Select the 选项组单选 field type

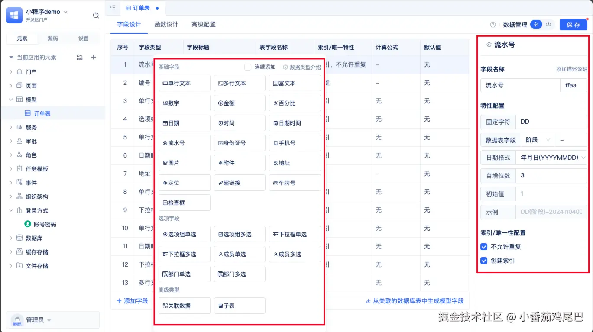tap(185, 234)
